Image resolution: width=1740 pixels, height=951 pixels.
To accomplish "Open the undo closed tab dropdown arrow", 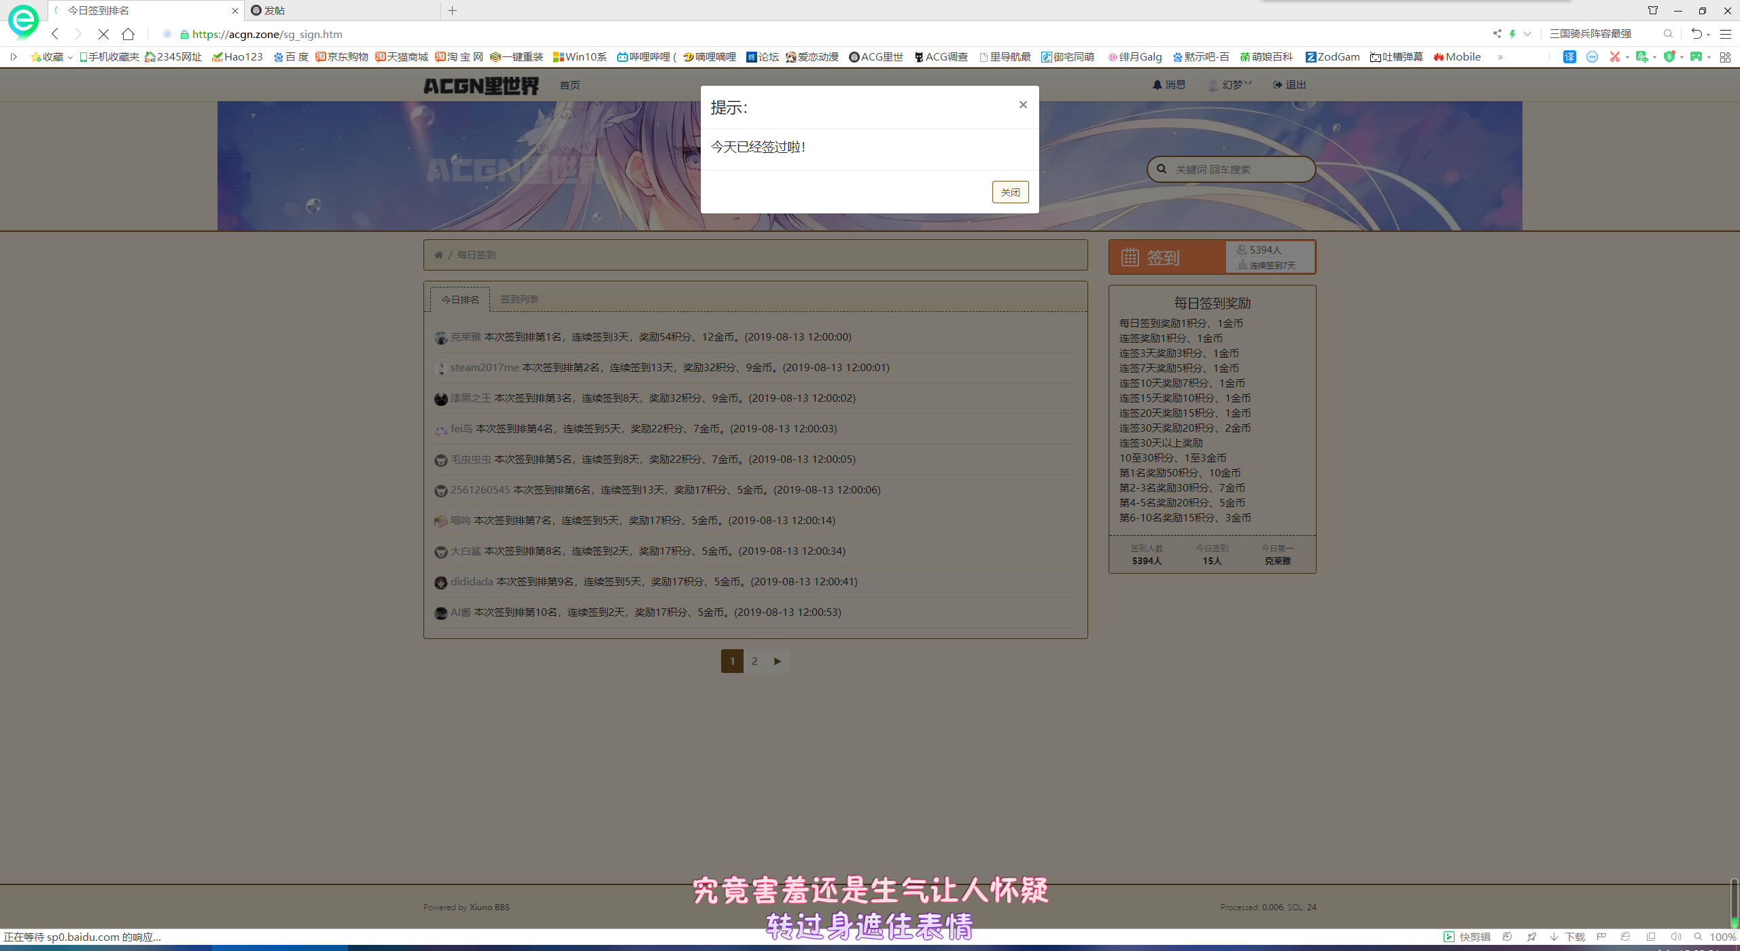I will [1708, 35].
